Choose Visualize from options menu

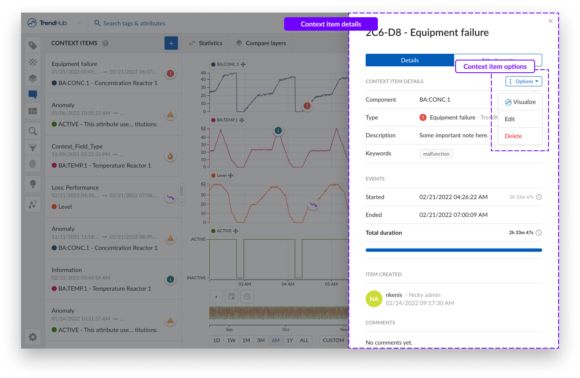coord(520,102)
